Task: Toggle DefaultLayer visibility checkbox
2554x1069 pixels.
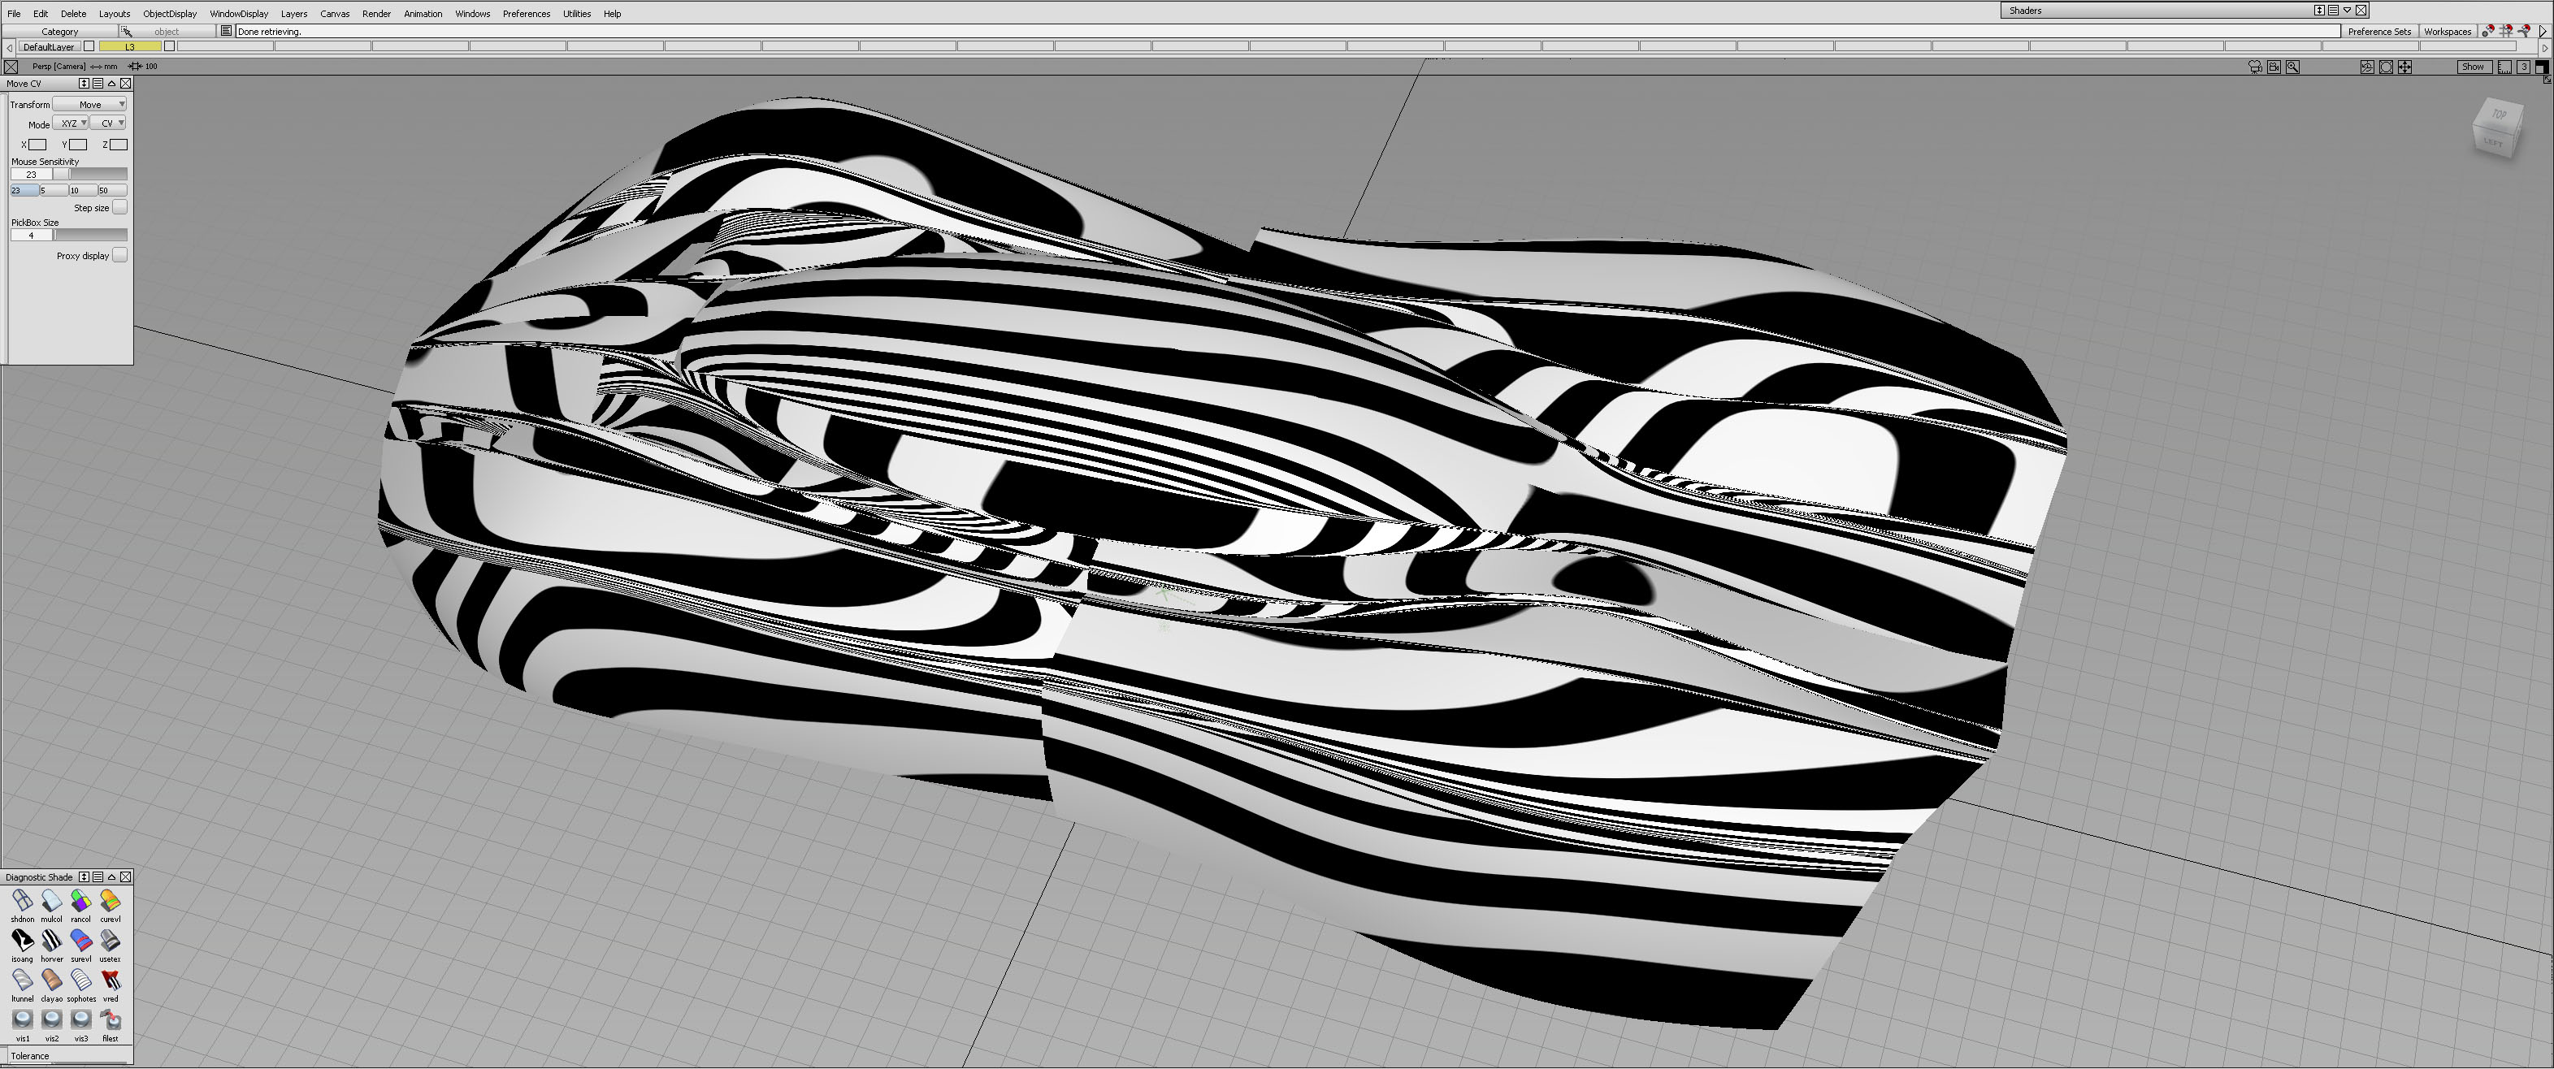Action: [89, 46]
